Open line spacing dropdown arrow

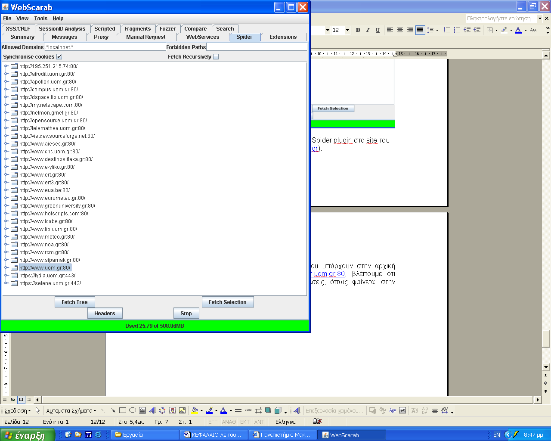click(437, 30)
